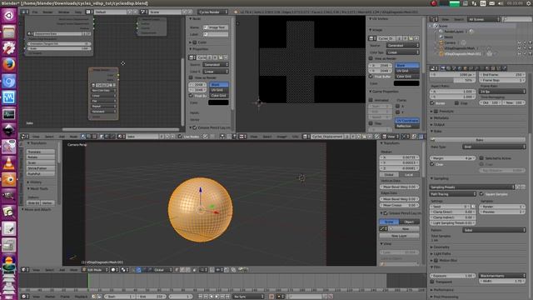Open the Bake Type dropdown
The image size is (533, 300).
click(x=494, y=147)
